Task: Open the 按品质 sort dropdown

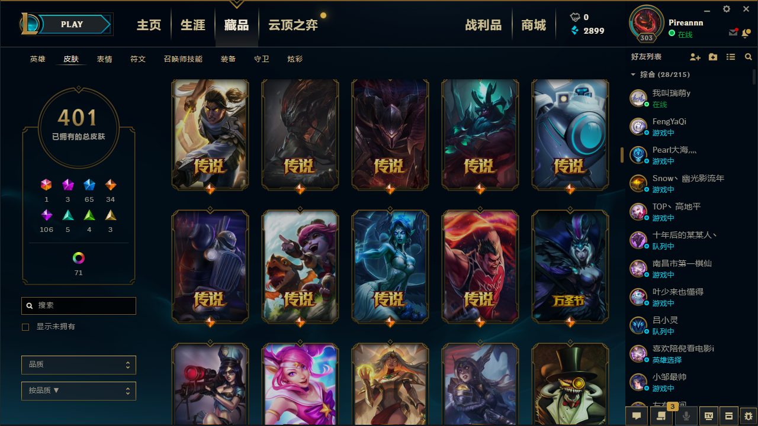Action: [x=79, y=391]
